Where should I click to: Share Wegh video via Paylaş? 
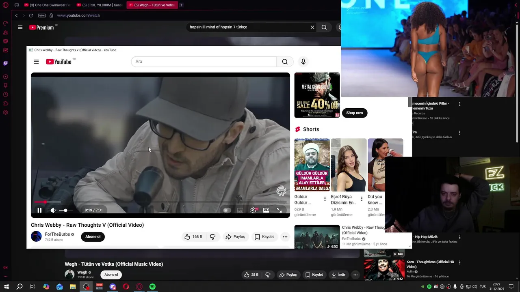coord(288,275)
